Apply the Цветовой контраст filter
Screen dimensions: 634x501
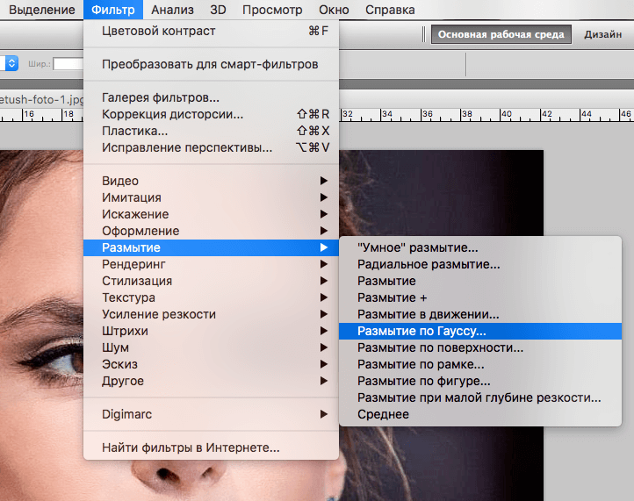211,31
